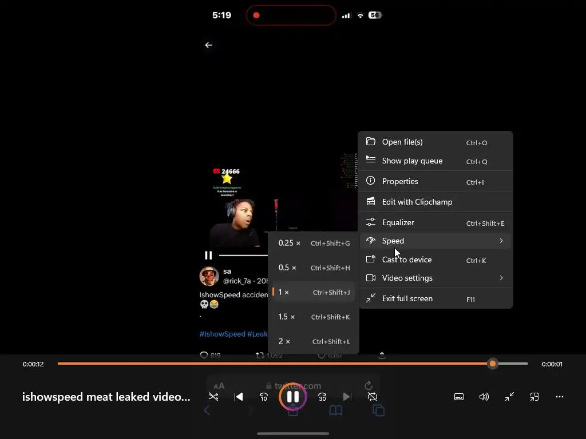Click the #IshowSpeed hashtag link
The height and width of the screenshot is (439, 586).
pos(223,334)
